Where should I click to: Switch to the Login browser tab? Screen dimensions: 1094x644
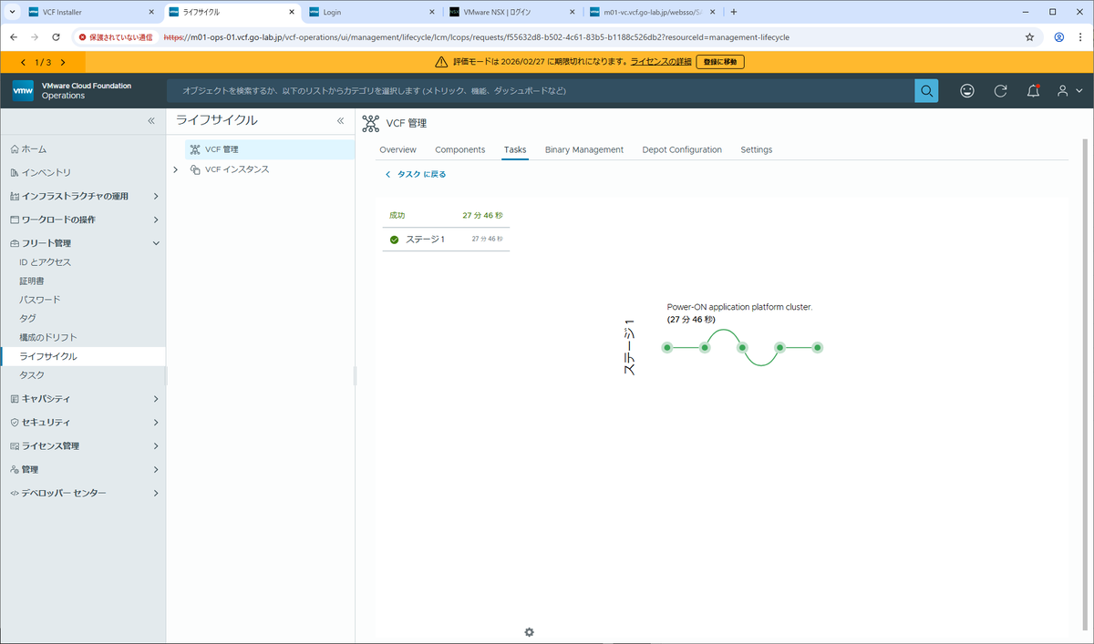coord(372,12)
